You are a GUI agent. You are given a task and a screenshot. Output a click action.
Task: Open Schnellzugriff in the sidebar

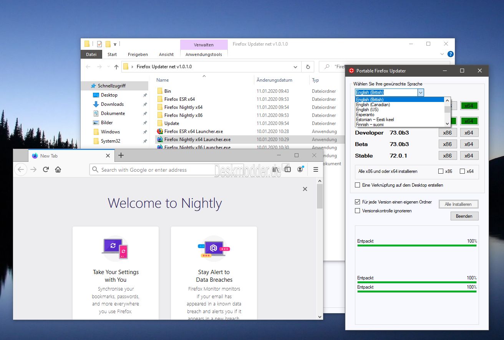(x=111, y=86)
